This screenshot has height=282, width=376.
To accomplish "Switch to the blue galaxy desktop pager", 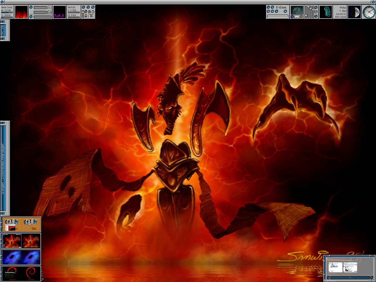I will [x=21, y=257].
